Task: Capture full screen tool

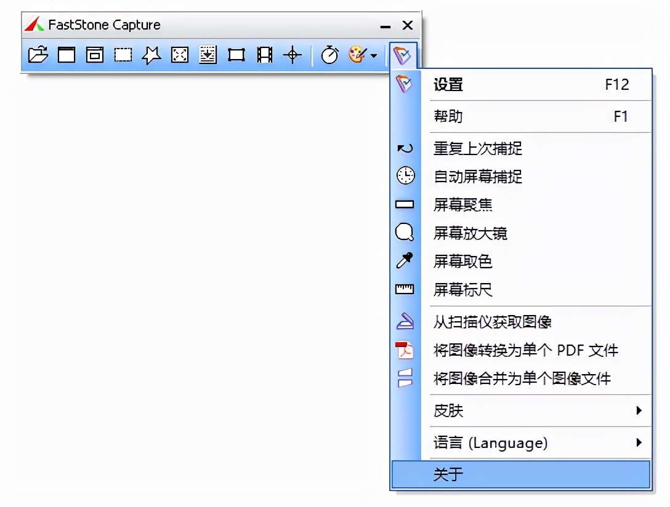Action: coord(179,55)
